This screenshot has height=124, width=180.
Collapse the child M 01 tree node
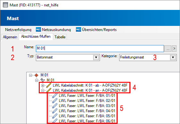tap(37, 81)
